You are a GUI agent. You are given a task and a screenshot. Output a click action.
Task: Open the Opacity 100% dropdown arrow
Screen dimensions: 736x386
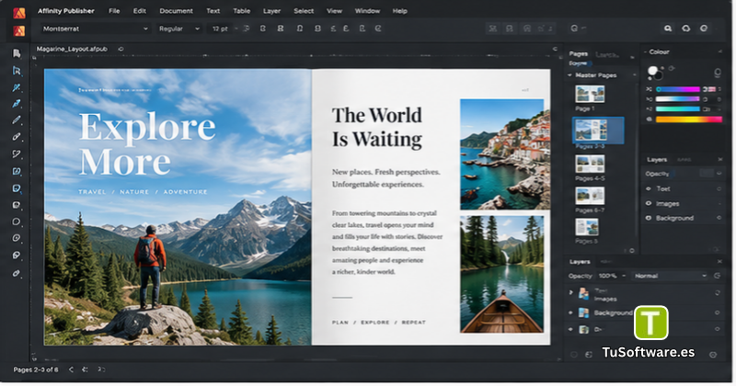coord(624,276)
